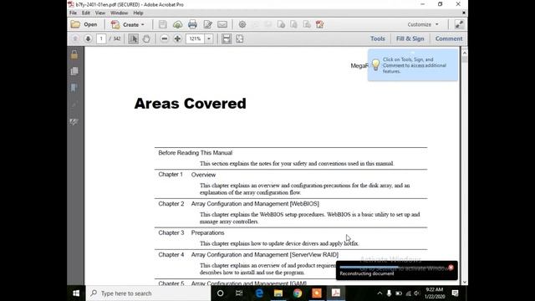Click the volume speaker tray icon

[417, 293]
